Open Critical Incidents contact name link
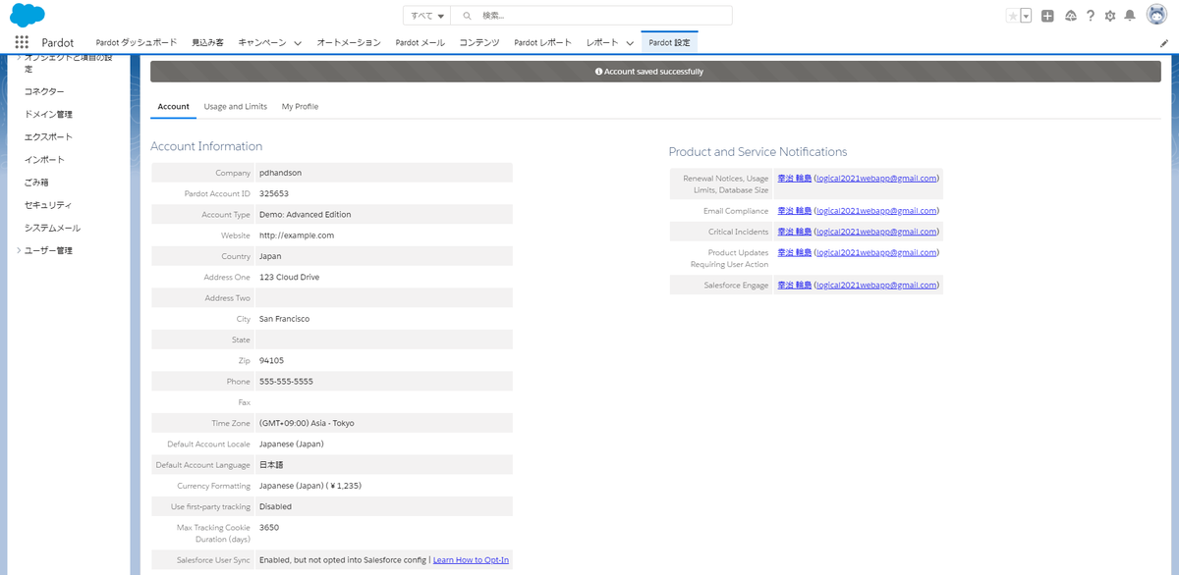The image size is (1179, 575). 794,231
